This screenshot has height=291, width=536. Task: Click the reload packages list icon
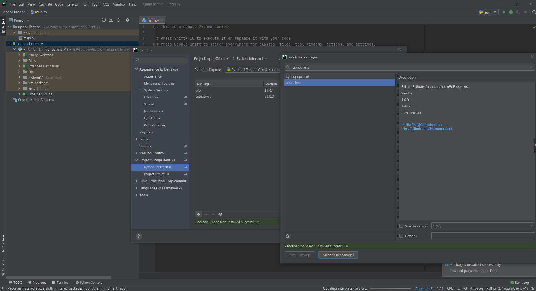point(288,236)
